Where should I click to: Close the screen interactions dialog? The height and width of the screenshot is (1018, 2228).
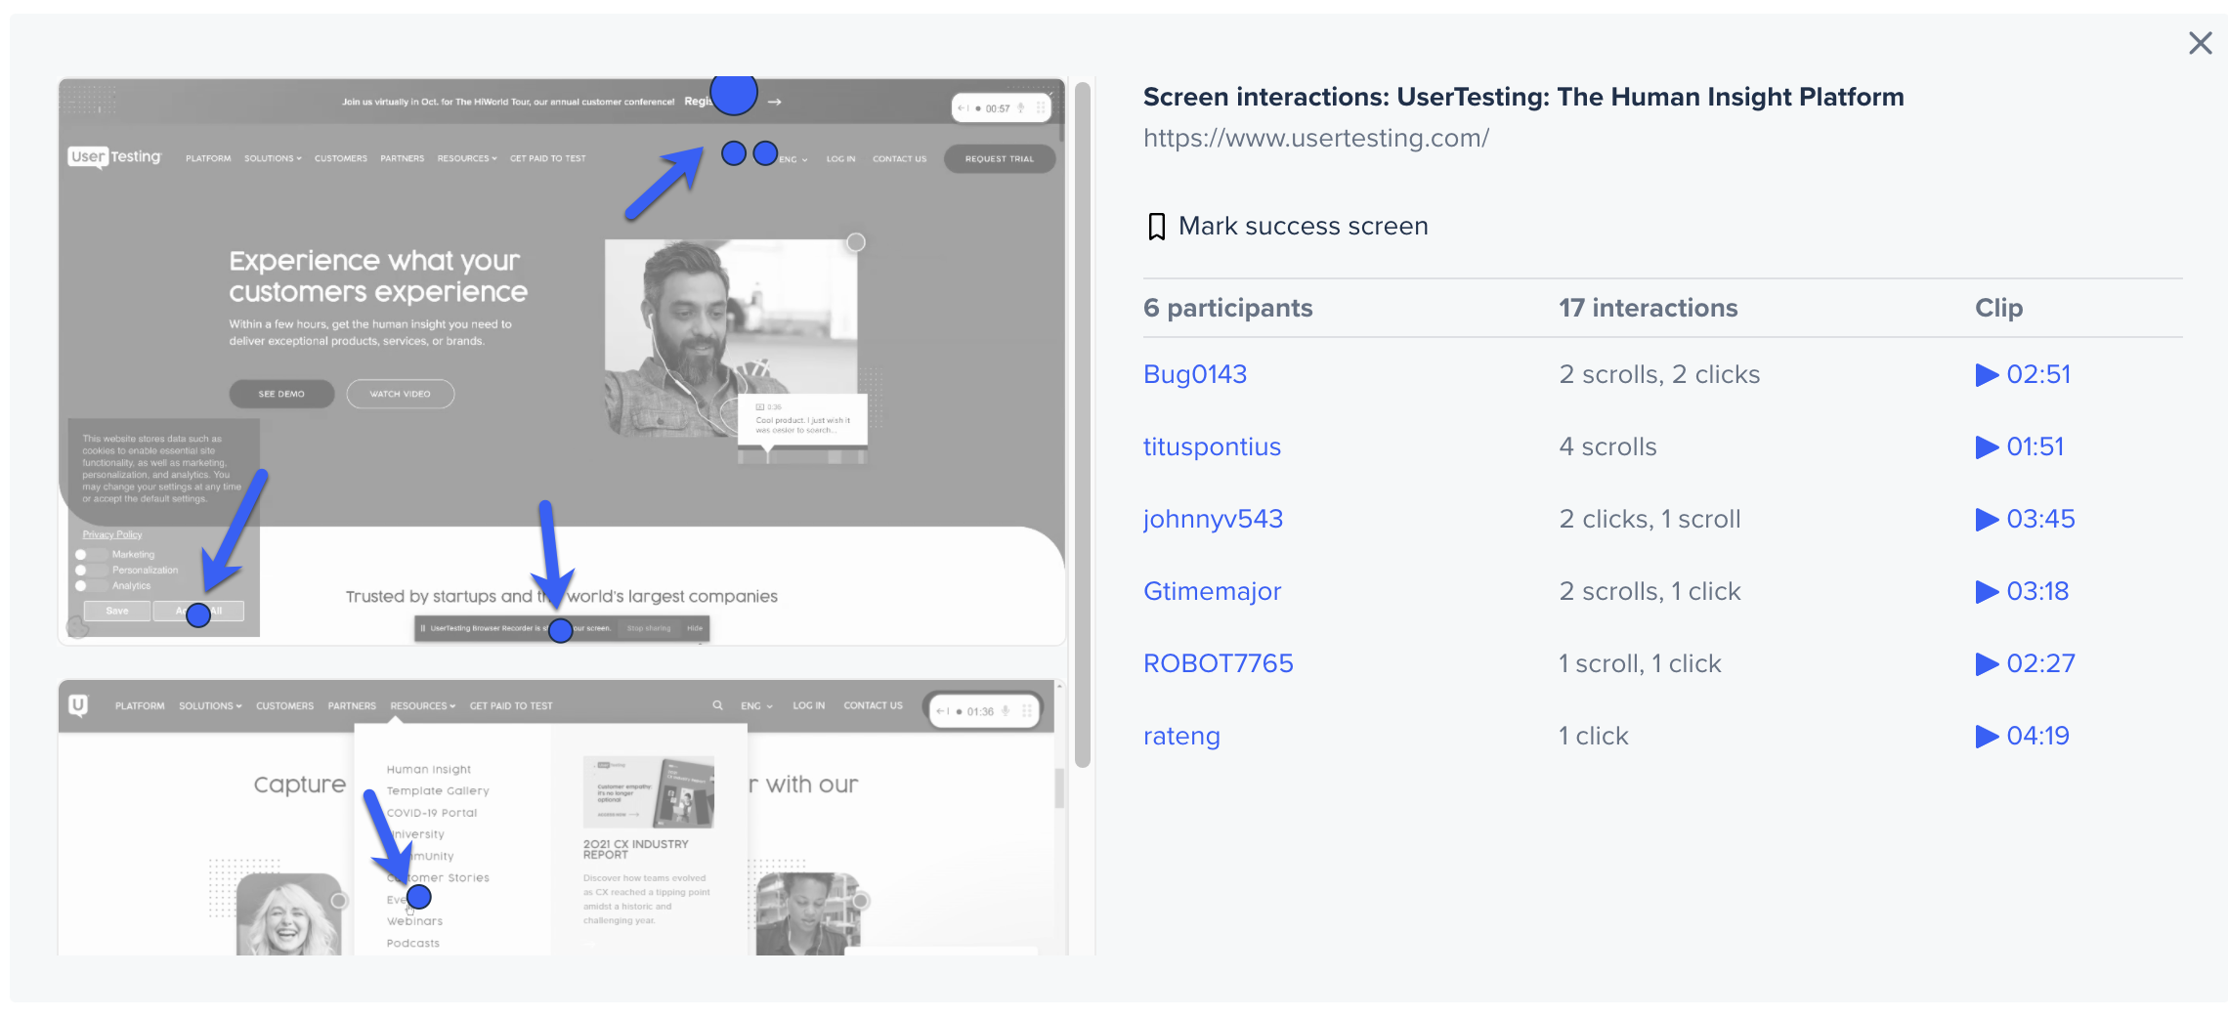(x=2200, y=43)
